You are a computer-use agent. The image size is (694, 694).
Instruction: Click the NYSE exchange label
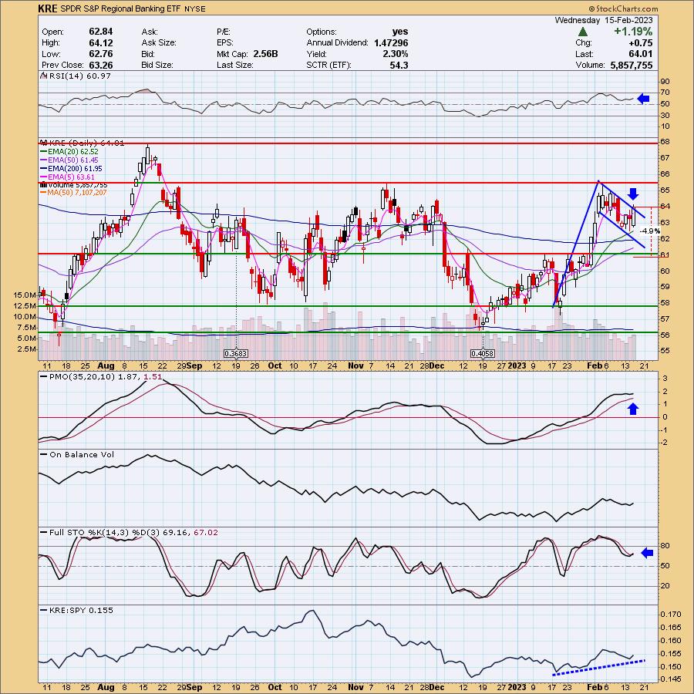coord(195,8)
